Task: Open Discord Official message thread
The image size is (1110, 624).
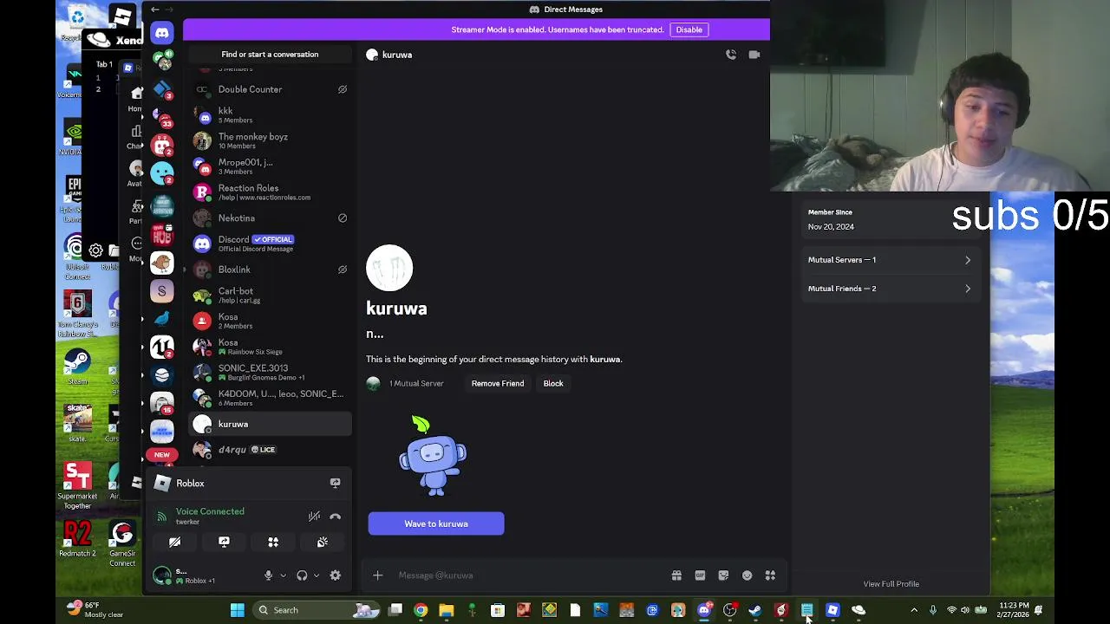Action: (270, 244)
